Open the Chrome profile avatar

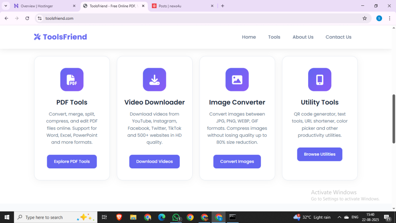pos(379,18)
